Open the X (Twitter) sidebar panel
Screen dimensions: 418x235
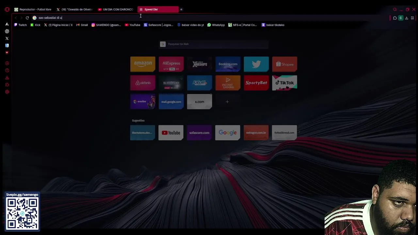(x=7, y=39)
